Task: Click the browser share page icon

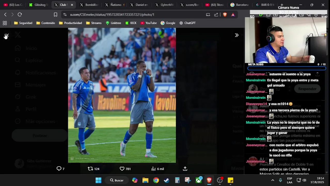Action: coord(216,14)
